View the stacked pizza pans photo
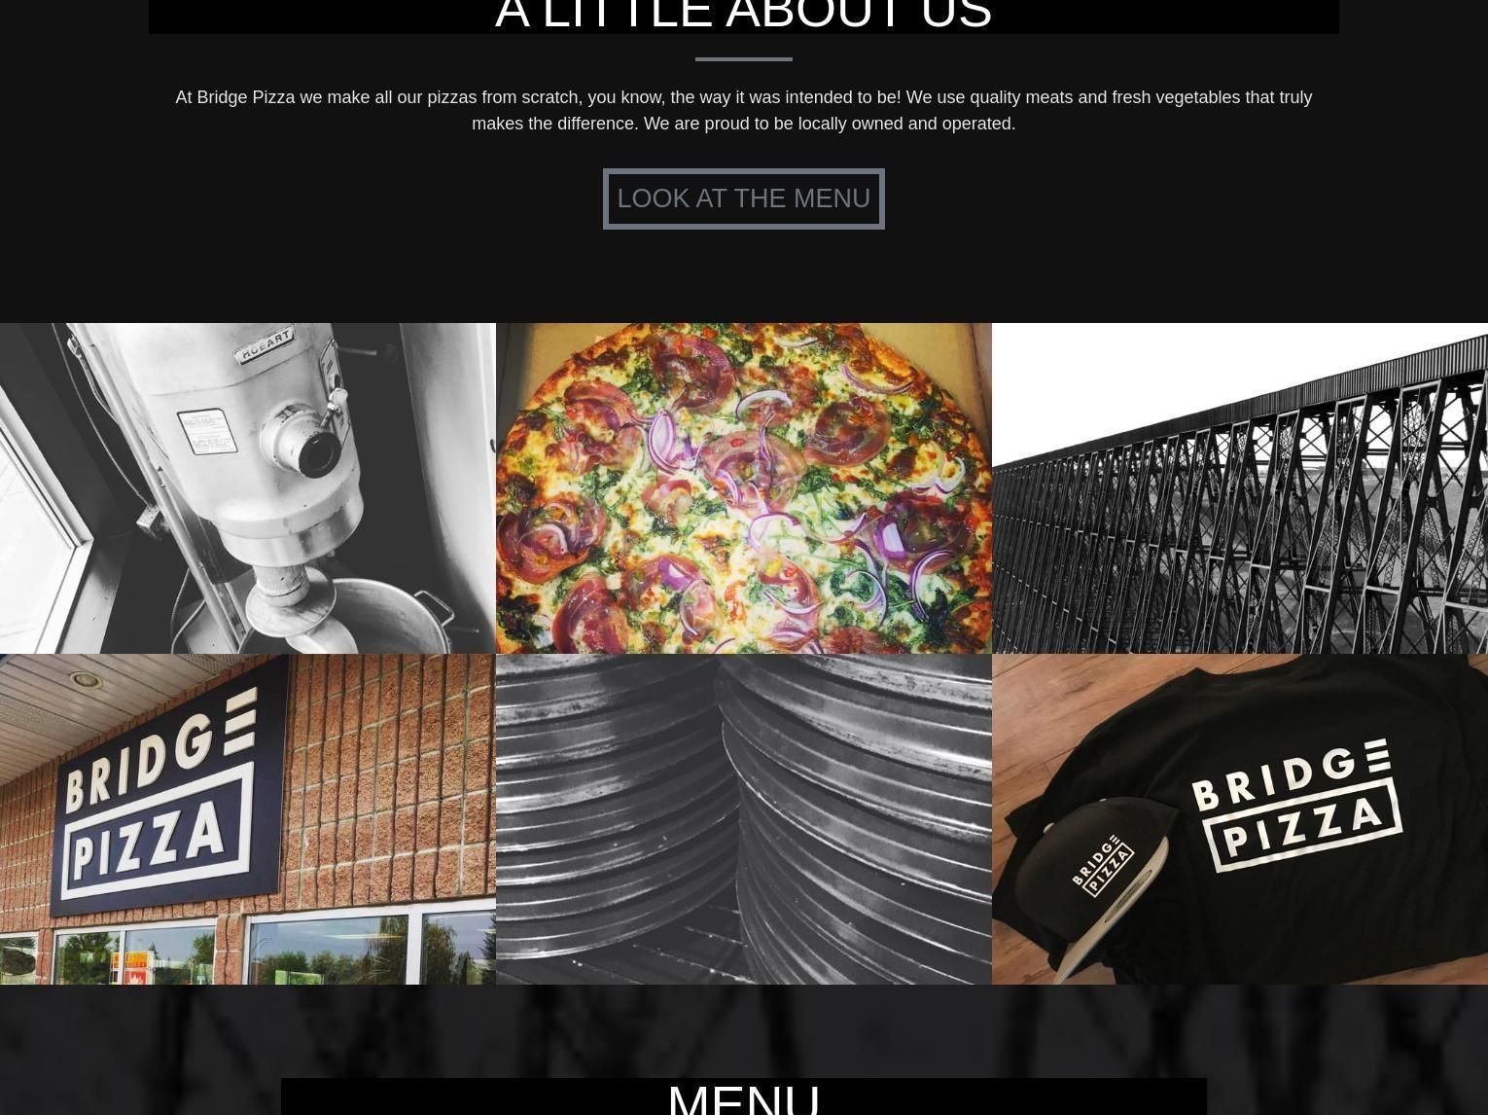 point(744,819)
